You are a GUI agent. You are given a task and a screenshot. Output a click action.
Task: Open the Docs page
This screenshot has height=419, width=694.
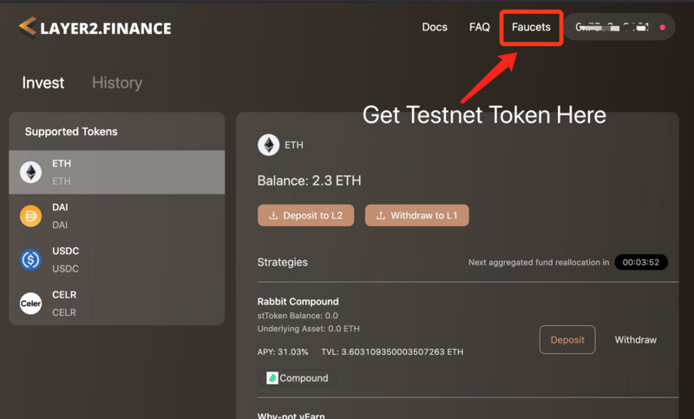point(435,28)
